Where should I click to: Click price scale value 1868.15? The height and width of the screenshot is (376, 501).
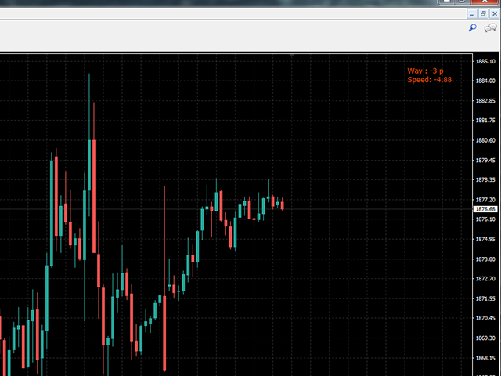485,358
